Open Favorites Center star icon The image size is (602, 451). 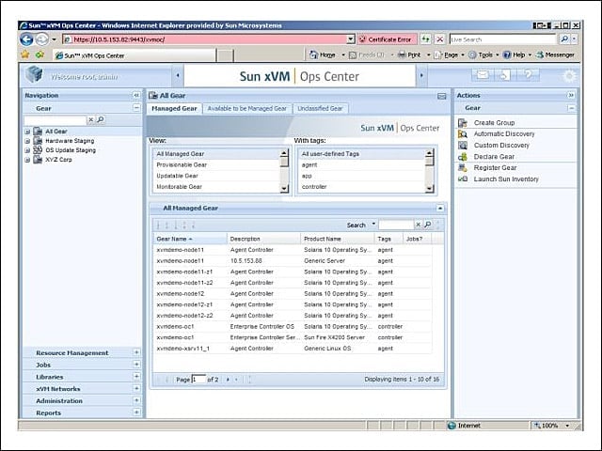pos(25,54)
